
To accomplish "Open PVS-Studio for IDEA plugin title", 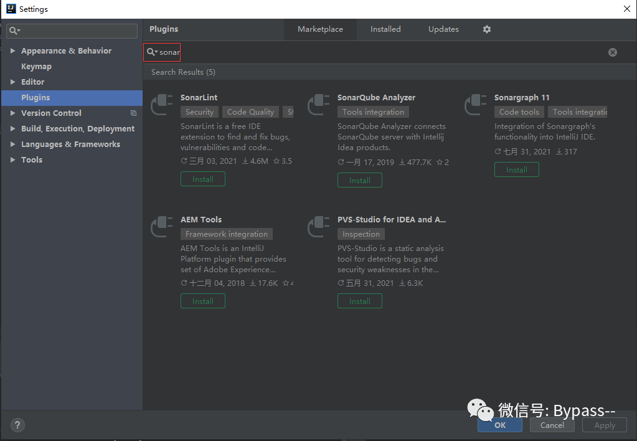I will click(x=392, y=219).
